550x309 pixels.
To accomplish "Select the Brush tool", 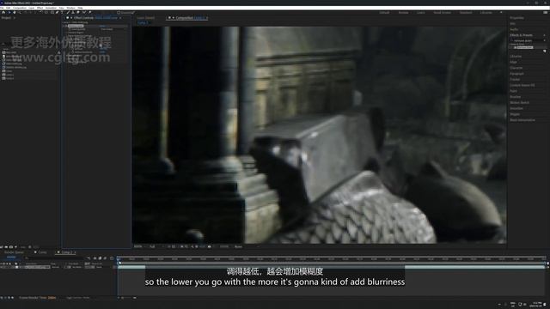I will 68,12.
